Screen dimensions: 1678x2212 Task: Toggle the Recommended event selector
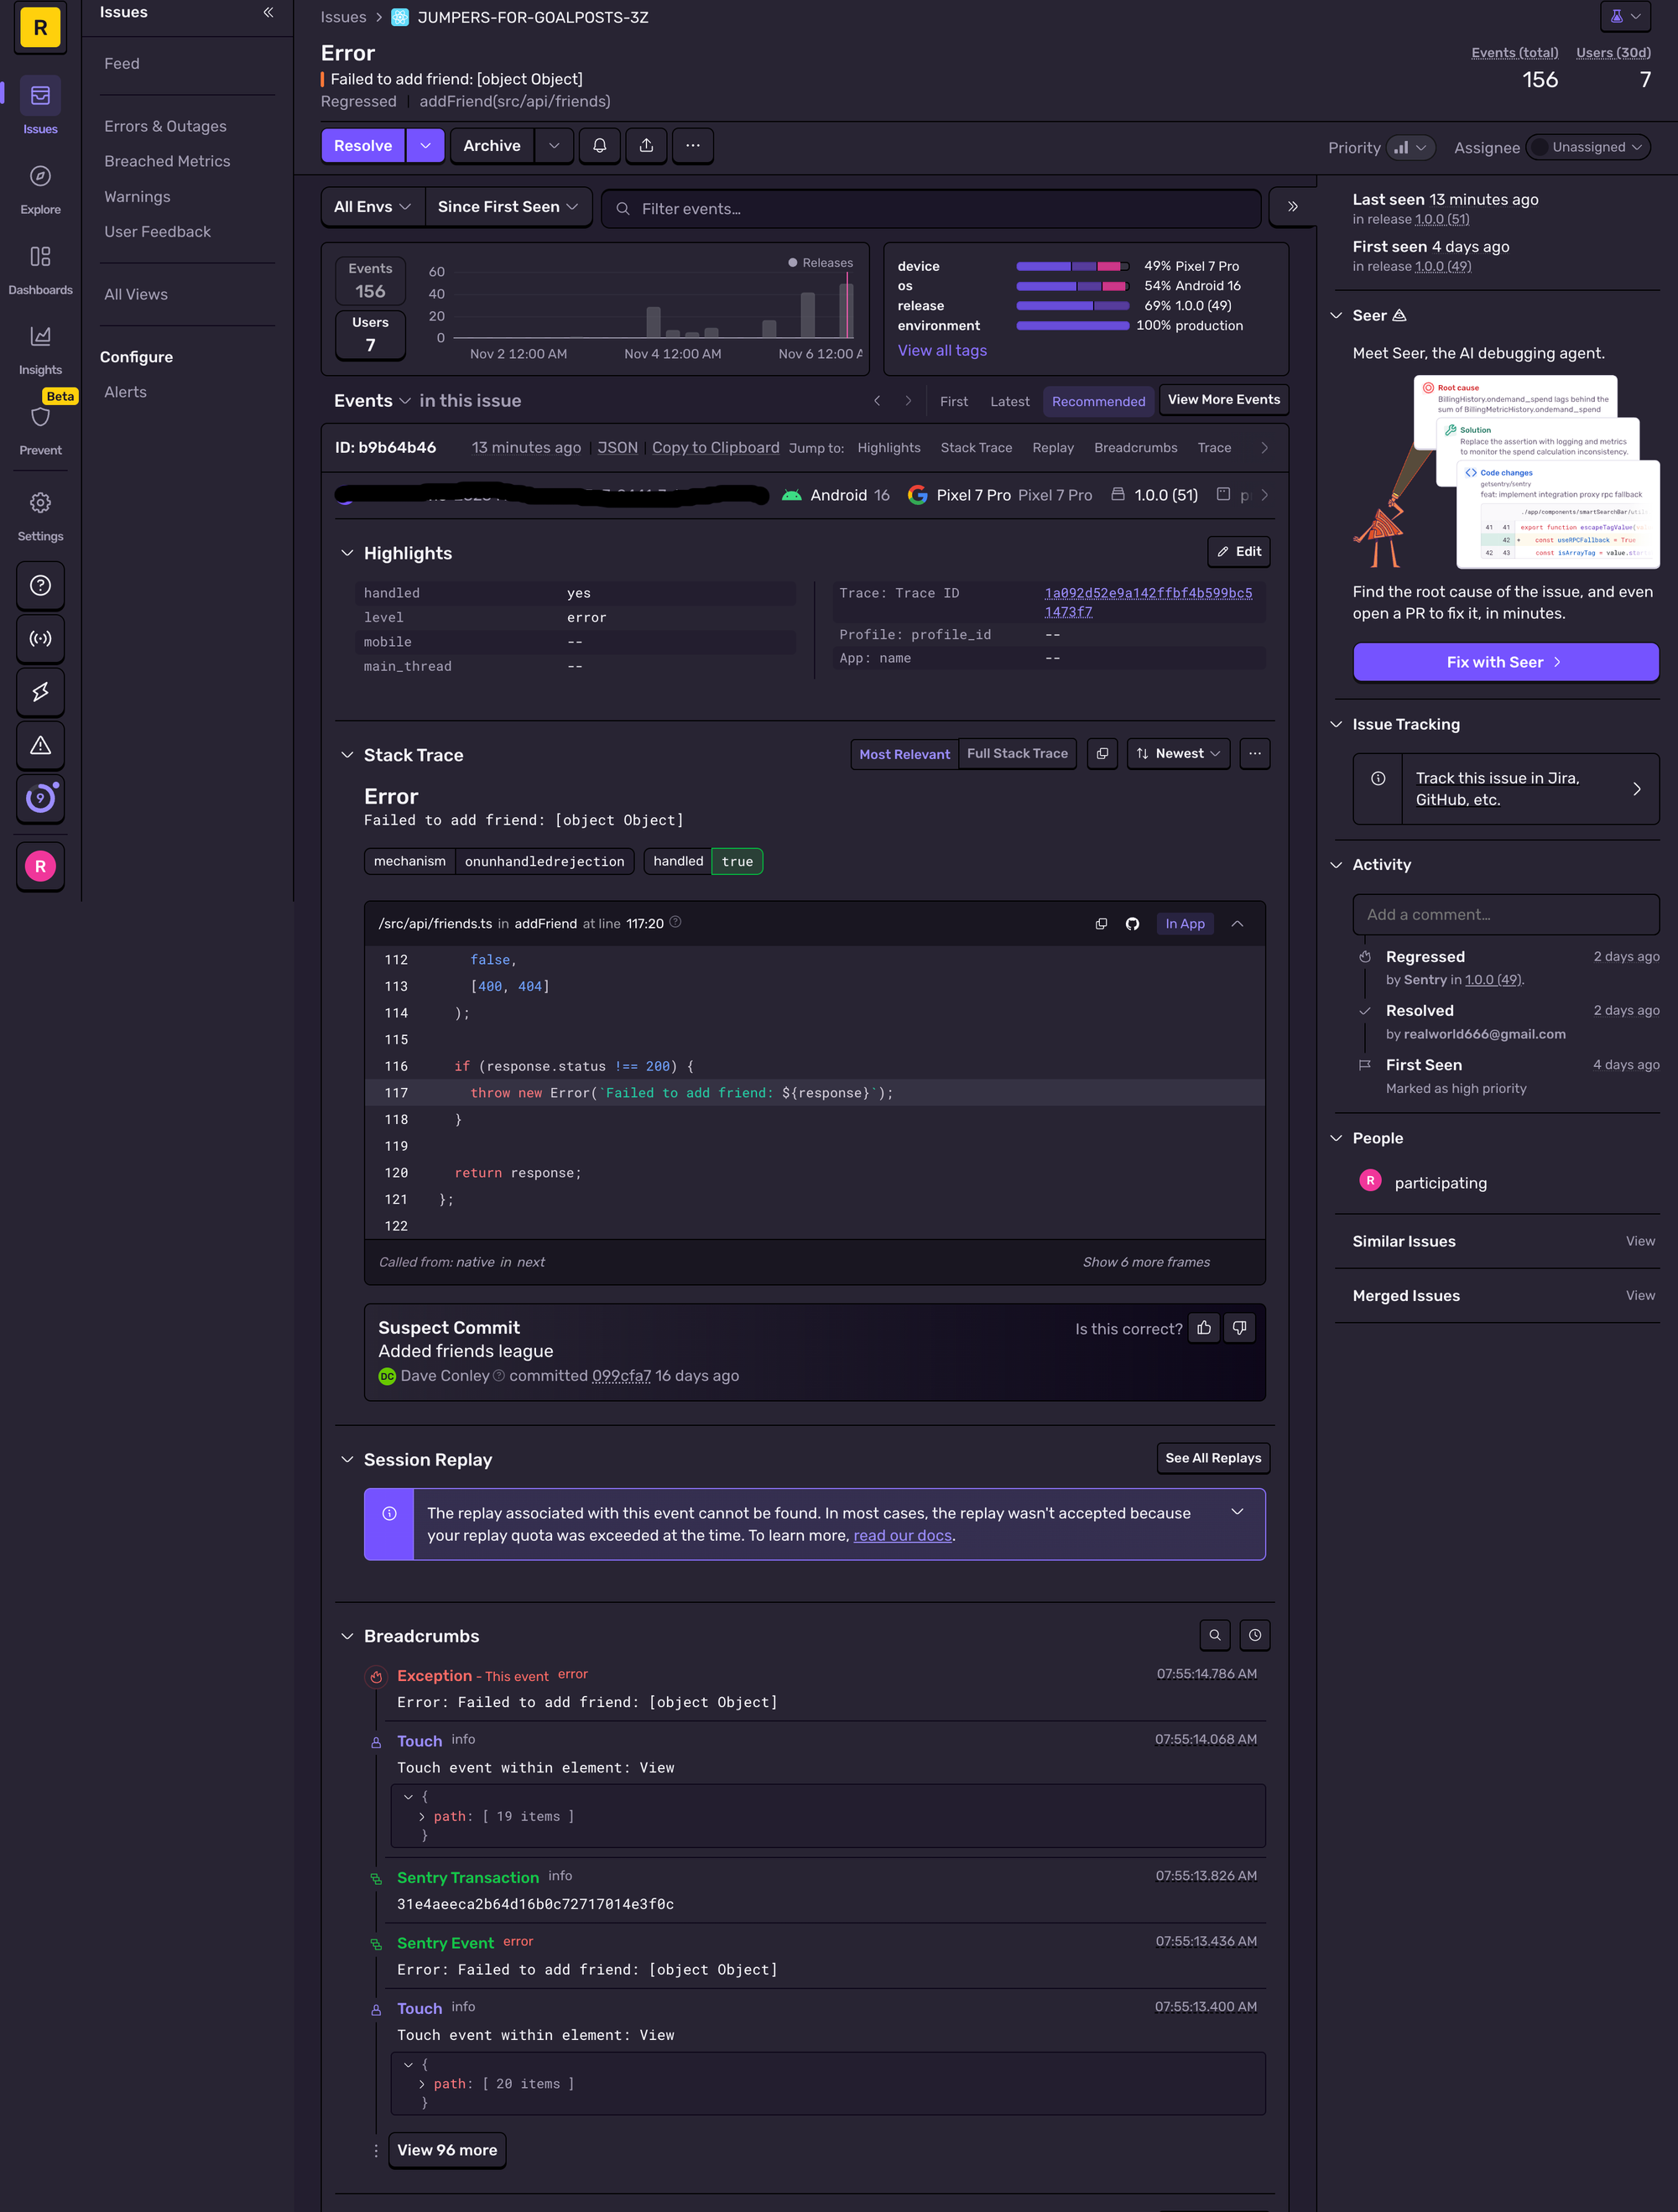click(x=1098, y=401)
